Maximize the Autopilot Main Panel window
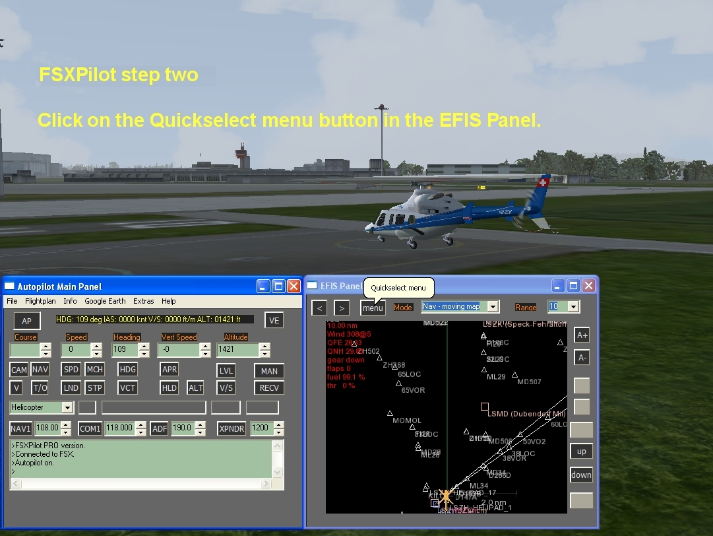This screenshot has width=713, height=536. coord(279,286)
